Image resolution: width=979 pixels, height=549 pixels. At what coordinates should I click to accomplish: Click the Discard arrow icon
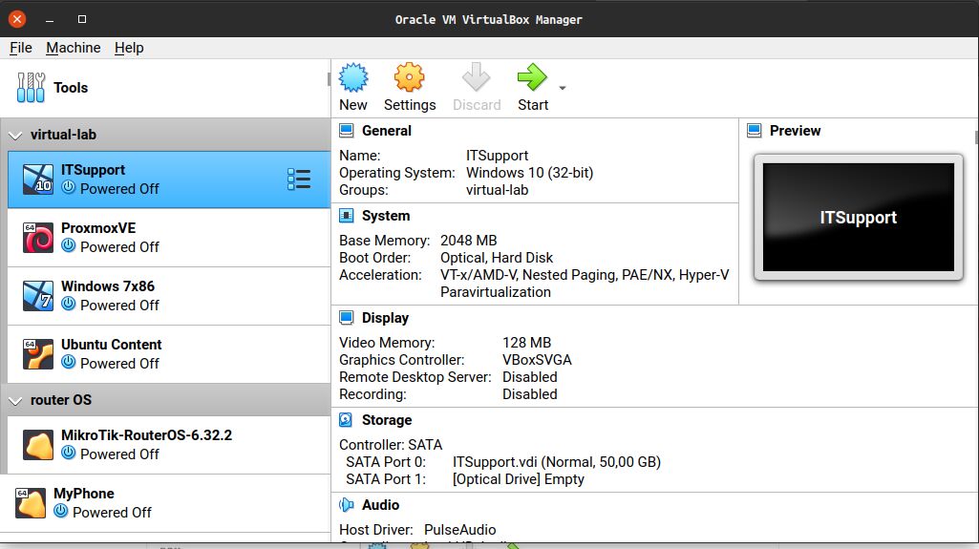pos(477,77)
